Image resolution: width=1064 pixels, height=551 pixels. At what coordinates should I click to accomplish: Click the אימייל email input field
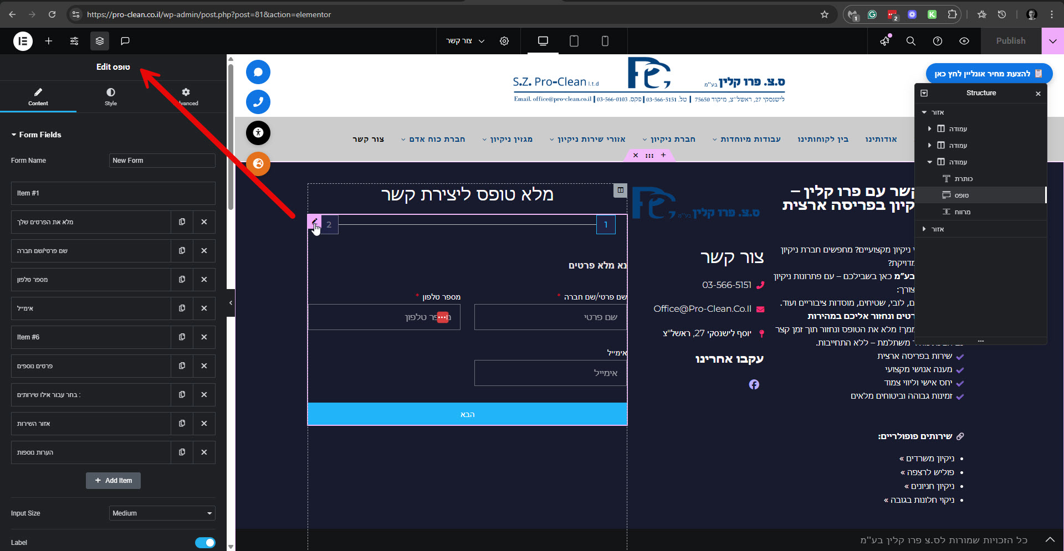coord(550,373)
